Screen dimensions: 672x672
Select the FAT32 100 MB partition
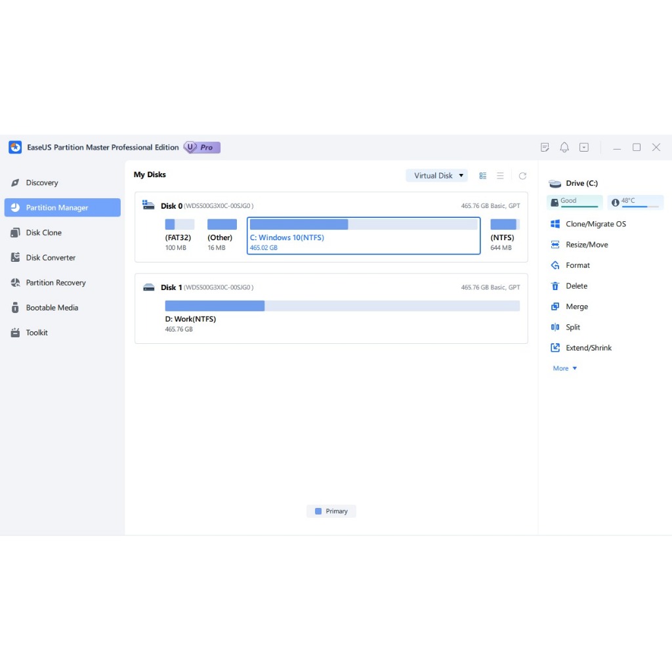[180, 236]
